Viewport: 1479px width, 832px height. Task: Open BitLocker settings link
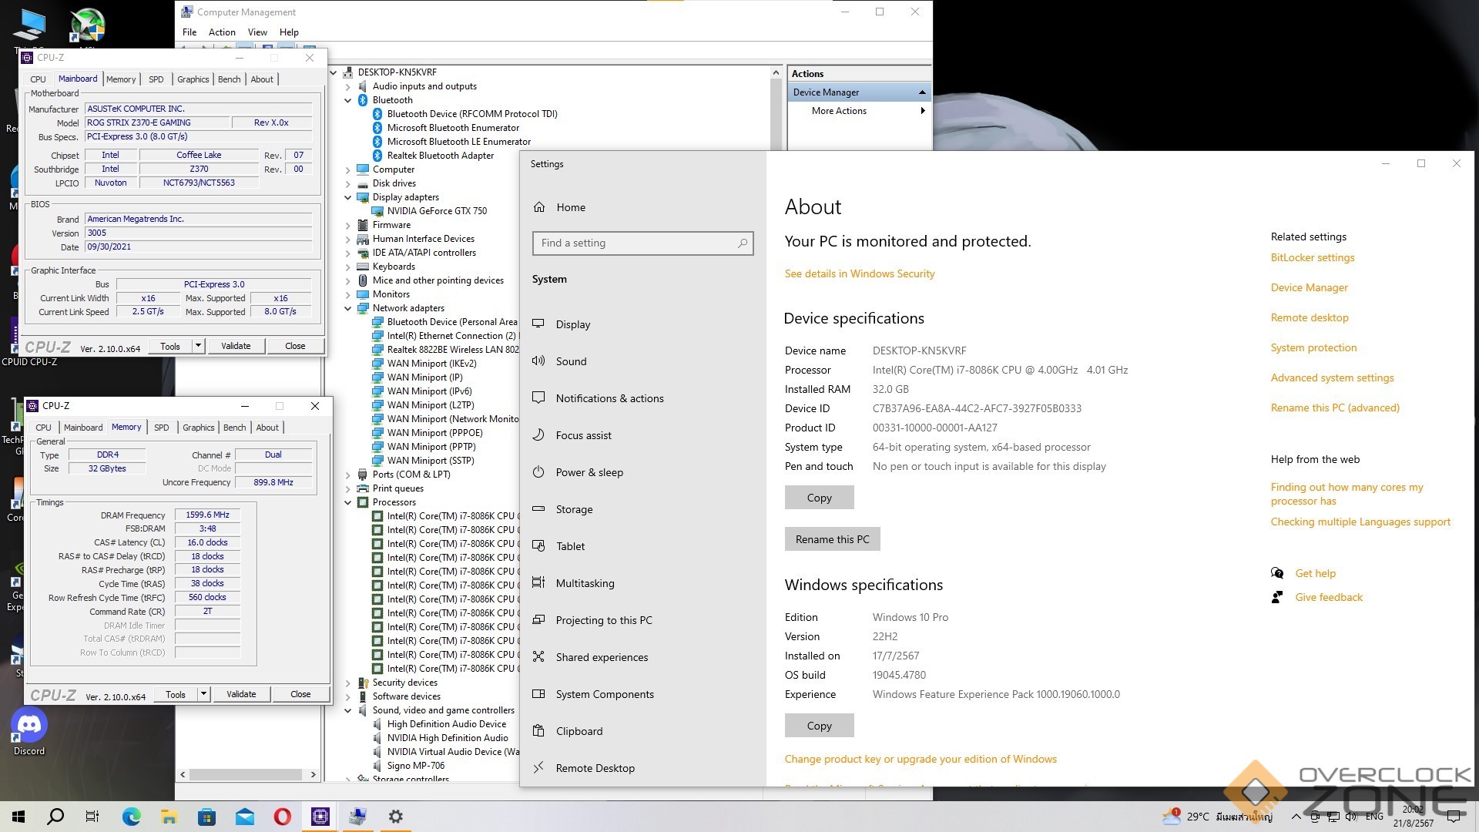coord(1312,257)
